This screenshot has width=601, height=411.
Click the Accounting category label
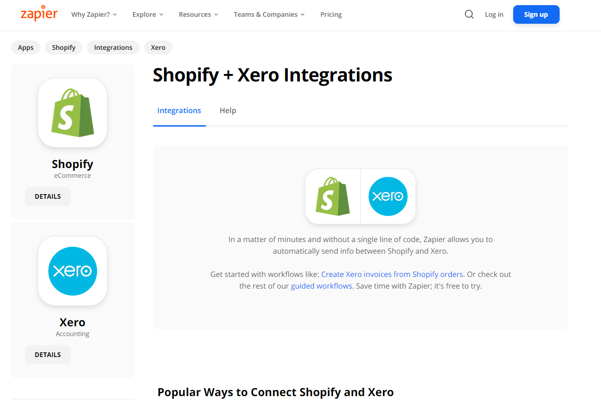tap(73, 334)
